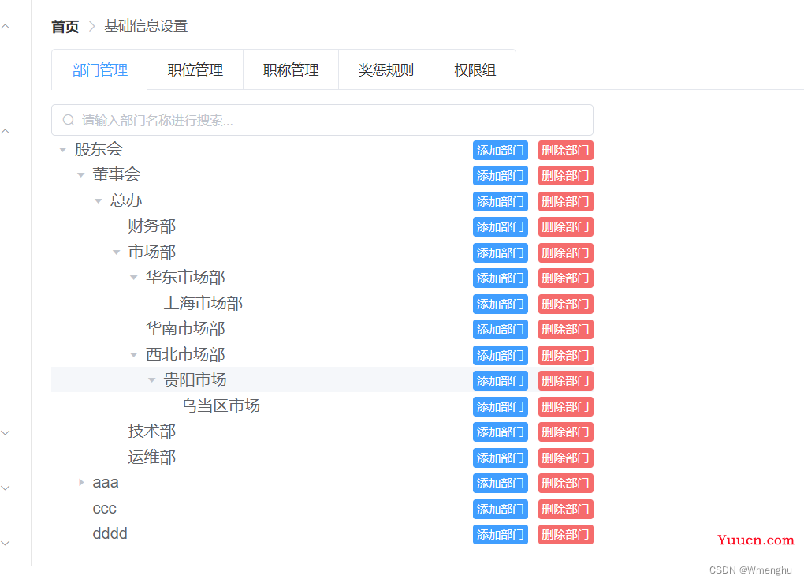Viewport: 804px width, 583px height.
Task: Delete the 财务部 department
Action: 566,227
